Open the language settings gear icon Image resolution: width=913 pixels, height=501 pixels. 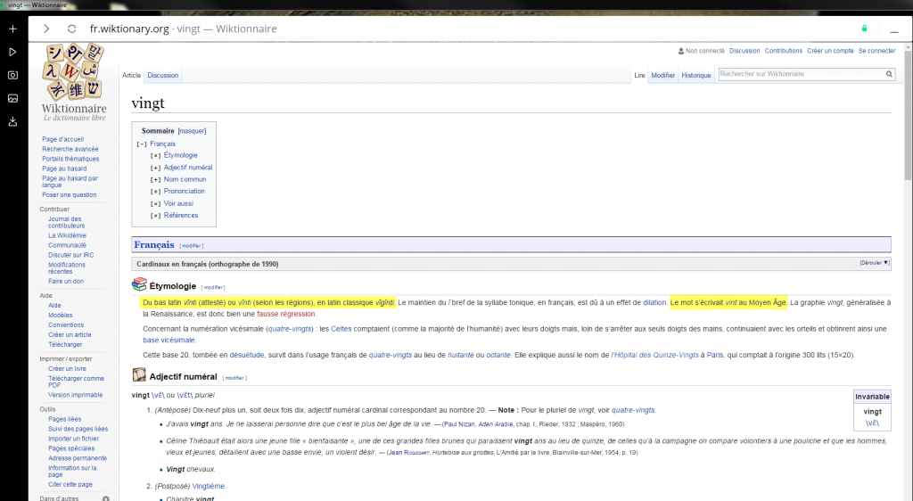pos(106,498)
